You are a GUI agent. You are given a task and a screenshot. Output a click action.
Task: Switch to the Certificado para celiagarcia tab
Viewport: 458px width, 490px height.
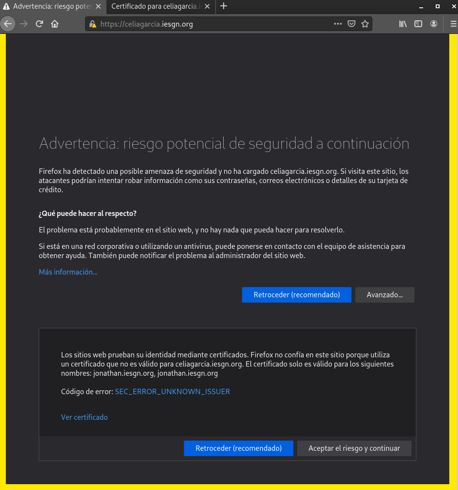[x=155, y=7]
